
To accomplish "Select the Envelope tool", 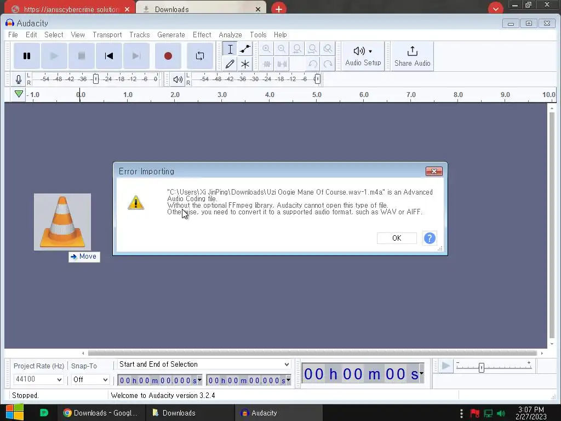I will 245,49.
